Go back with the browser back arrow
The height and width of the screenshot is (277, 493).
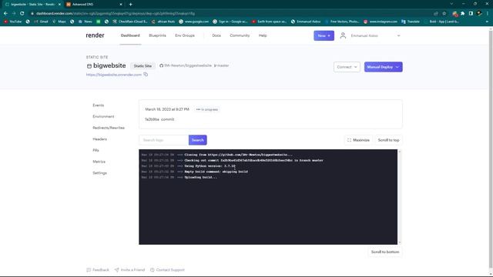click(5, 14)
